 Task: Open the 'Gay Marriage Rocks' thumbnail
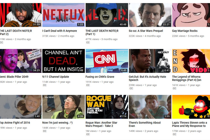pyautogui.click(x=191, y=15)
